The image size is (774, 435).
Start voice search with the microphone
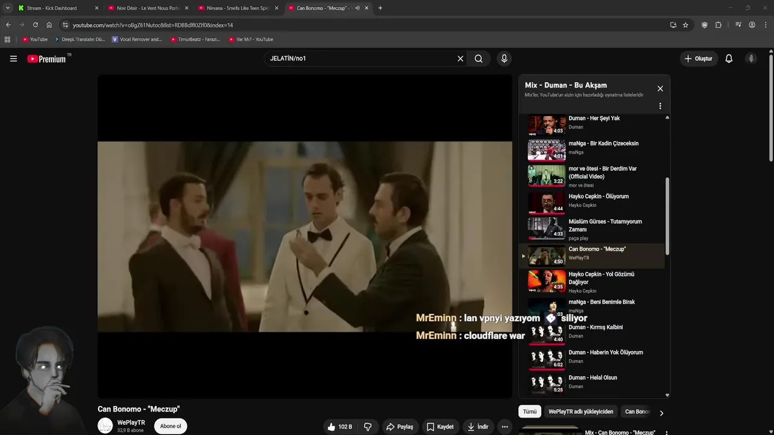point(504,59)
